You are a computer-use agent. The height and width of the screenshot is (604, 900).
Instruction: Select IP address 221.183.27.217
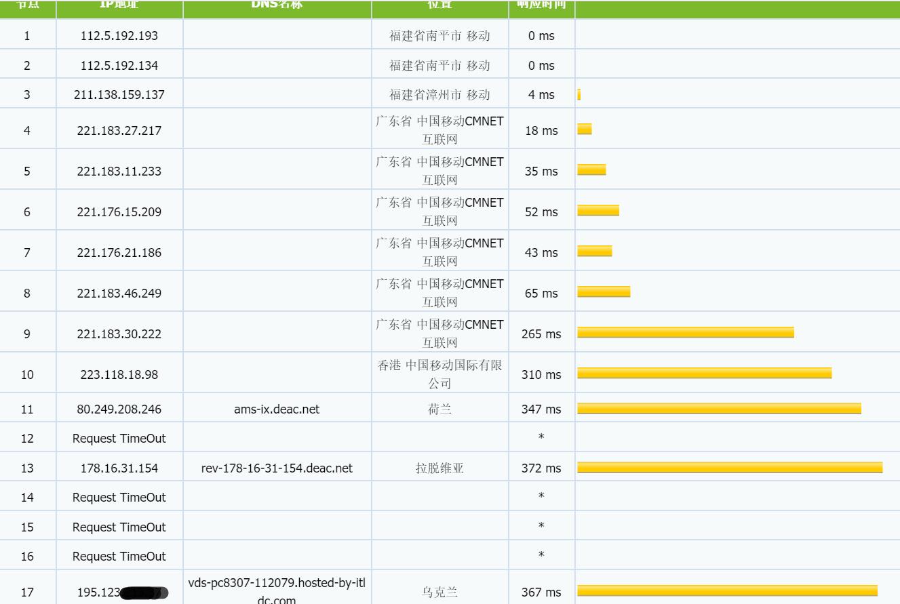(119, 130)
